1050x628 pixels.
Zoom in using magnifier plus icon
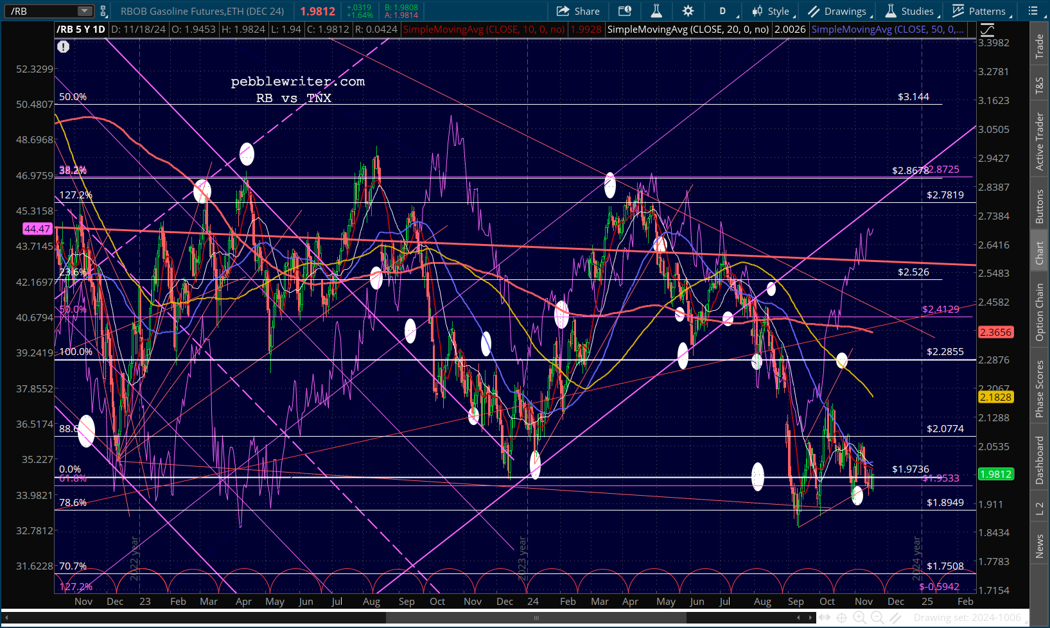[x=859, y=618]
